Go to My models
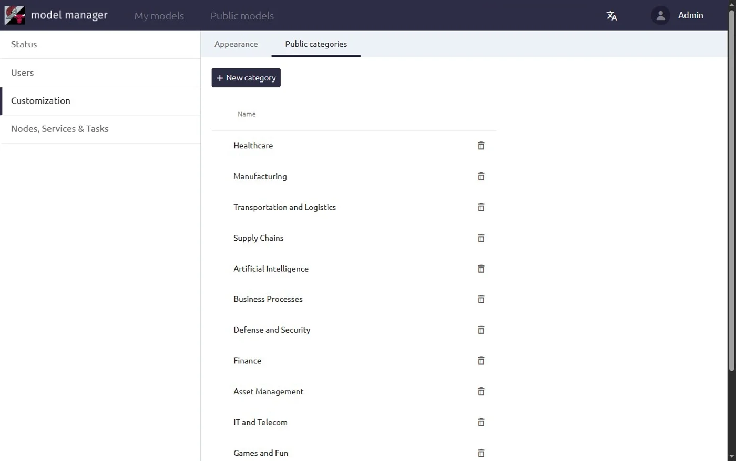Viewport: 736px width, 461px height. tap(159, 16)
